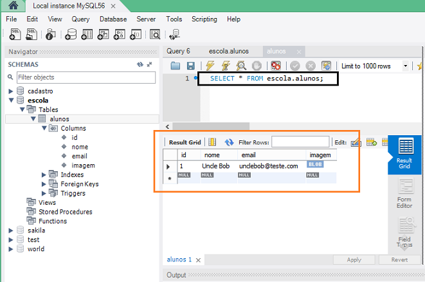The width and height of the screenshot is (425, 282).
Task: Select the Stored Procedures node
Action: tap(66, 212)
